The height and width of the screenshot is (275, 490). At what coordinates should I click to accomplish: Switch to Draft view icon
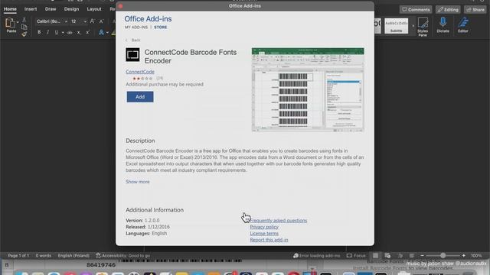click(412, 256)
